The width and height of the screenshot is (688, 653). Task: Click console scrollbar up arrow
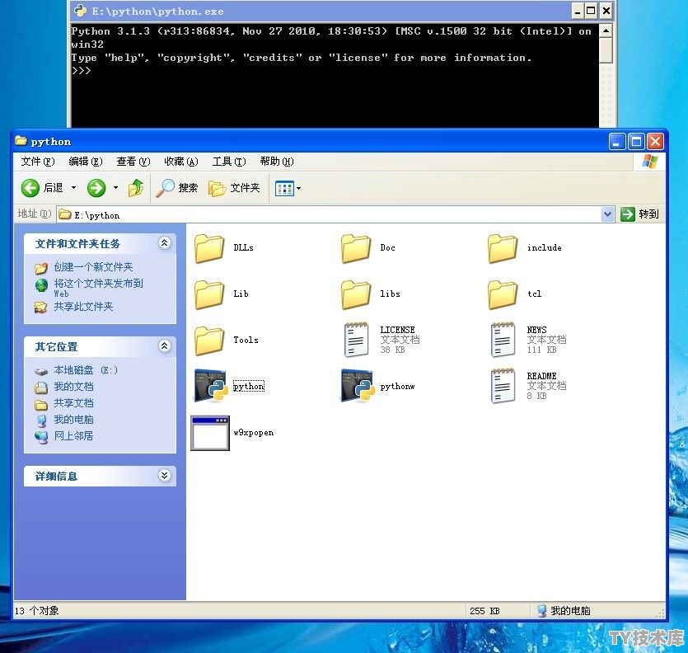tap(606, 31)
